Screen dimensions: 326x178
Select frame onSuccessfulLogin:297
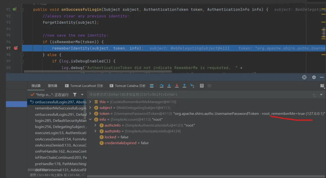(x=57, y=102)
